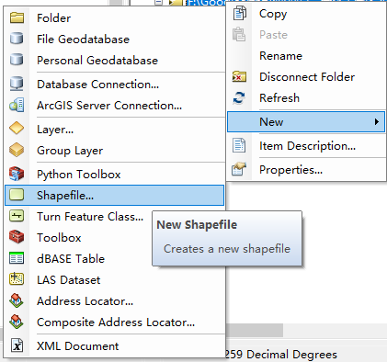
Task: Collapse the folder tree node at top
Action: (x=158, y=2)
